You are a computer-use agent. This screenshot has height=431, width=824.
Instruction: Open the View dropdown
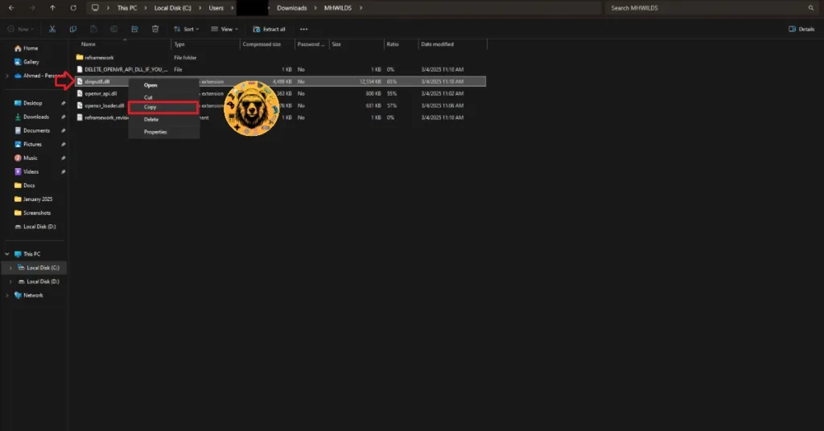(x=225, y=29)
